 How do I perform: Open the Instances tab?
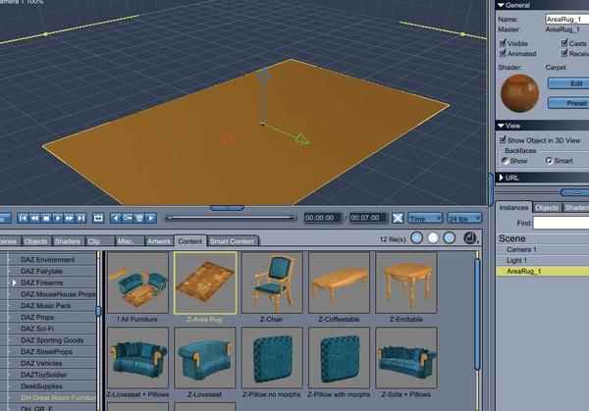[x=513, y=207]
